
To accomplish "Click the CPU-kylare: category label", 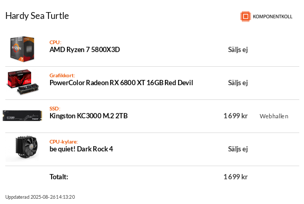I will pyautogui.click(x=64, y=141).
